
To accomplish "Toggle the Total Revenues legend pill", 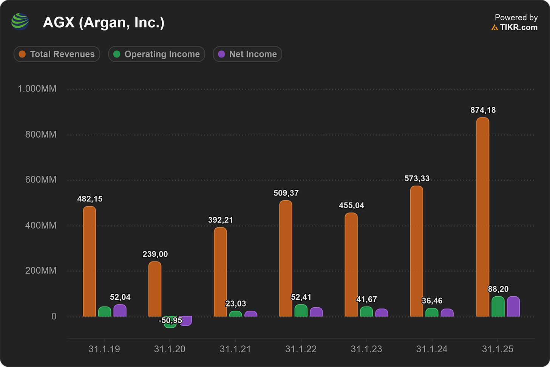I will click(57, 54).
